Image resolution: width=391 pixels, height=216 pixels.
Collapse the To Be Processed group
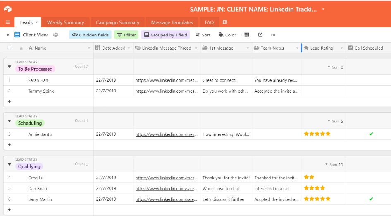coord(9,67)
